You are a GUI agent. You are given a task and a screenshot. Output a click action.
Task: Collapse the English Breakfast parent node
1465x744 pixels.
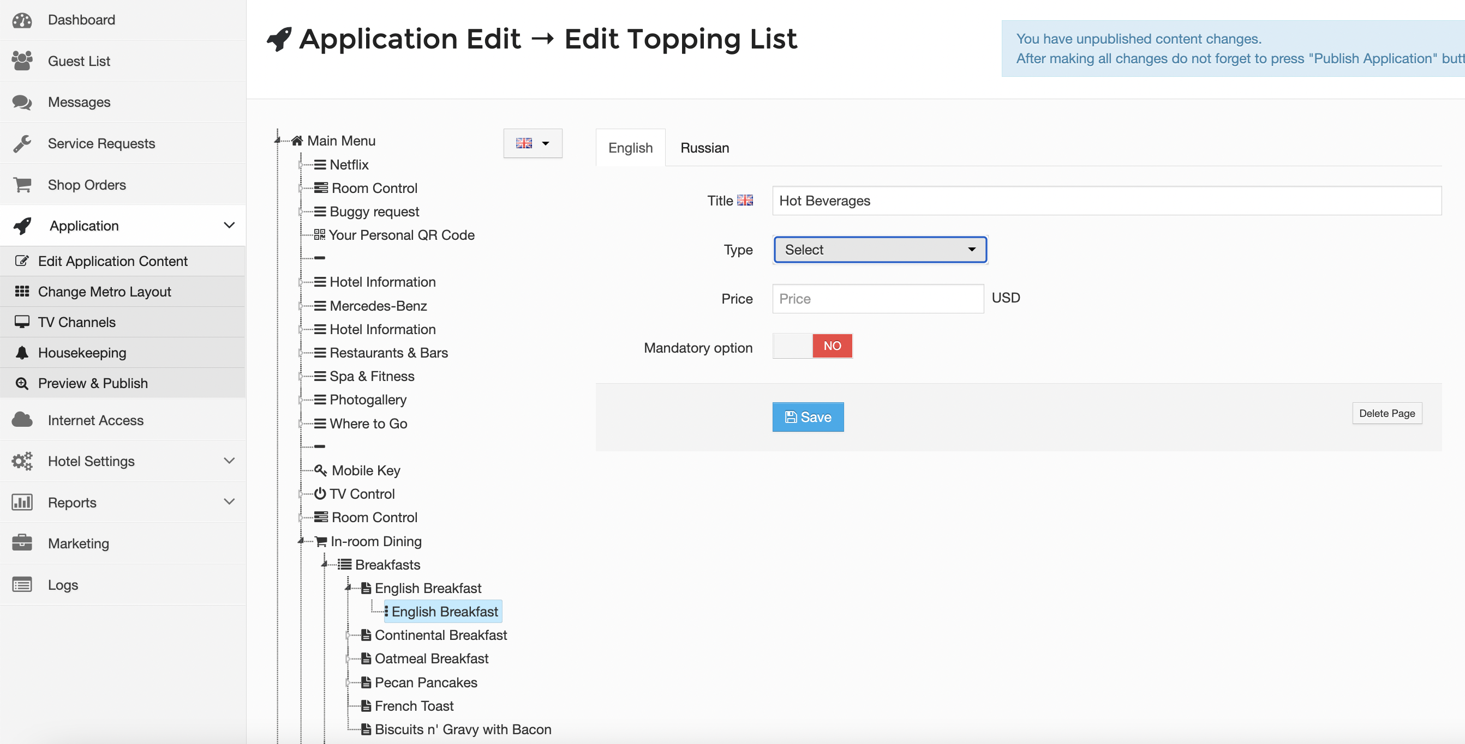tap(348, 588)
